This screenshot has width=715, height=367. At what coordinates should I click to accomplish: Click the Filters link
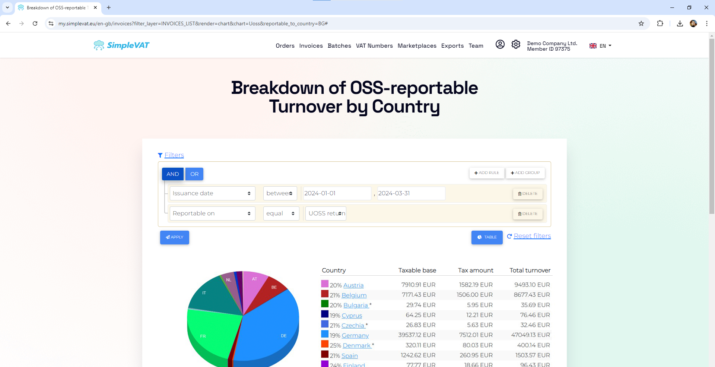coord(174,155)
